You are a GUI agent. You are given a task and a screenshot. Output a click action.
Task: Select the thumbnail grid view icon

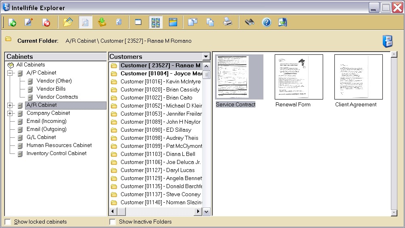[x=155, y=22]
